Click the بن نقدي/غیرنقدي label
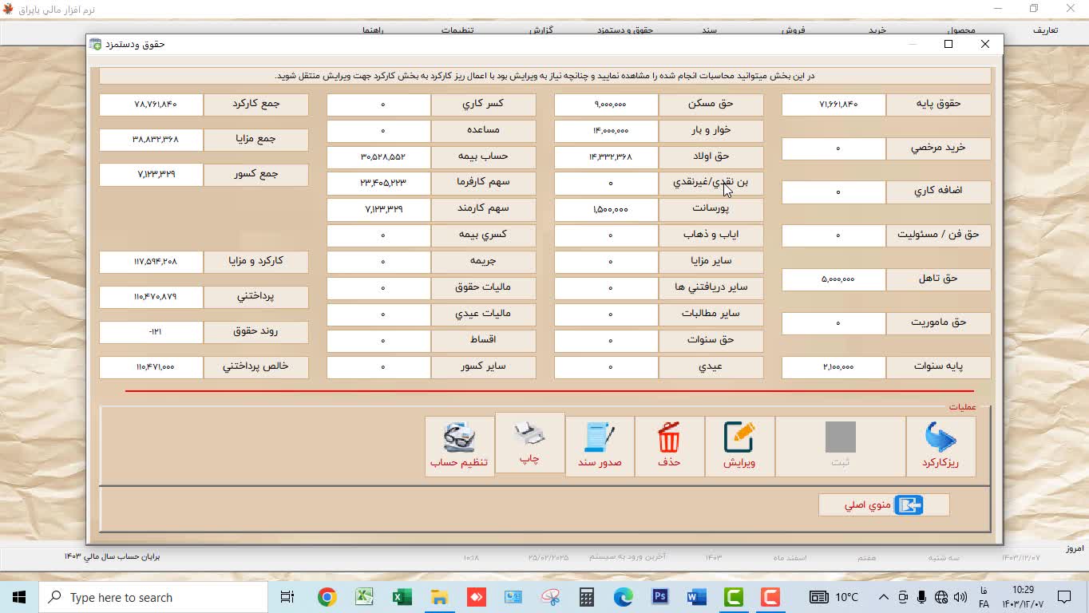This screenshot has height=613, width=1089. coord(711,183)
